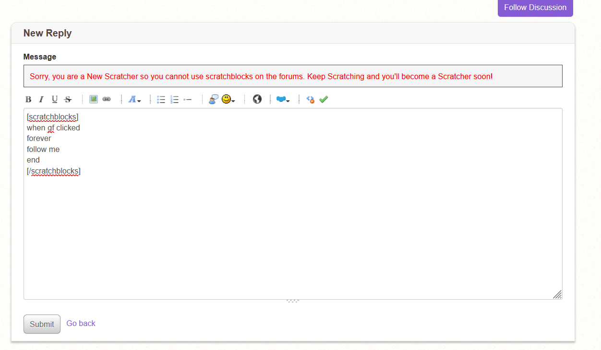Click the "[/scratchblocks]" closing tag line

[x=54, y=171]
